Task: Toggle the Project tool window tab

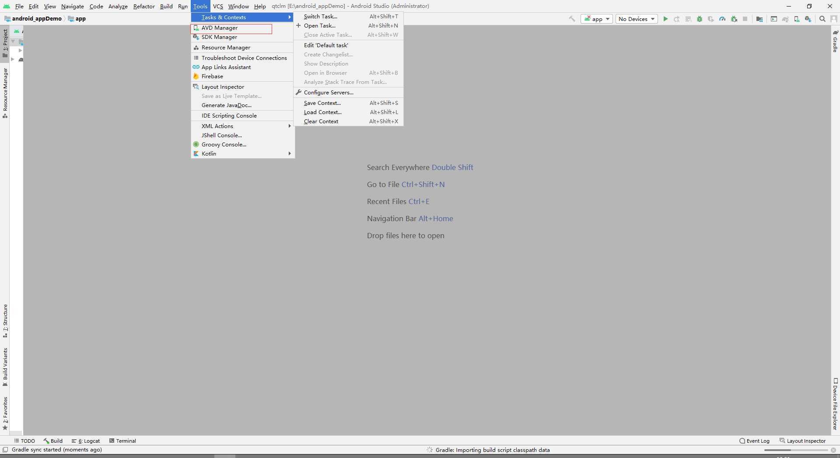Action: pyautogui.click(x=5, y=42)
